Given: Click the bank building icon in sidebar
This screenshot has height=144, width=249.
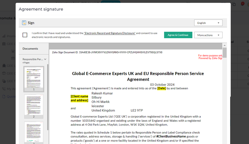Looking at the screenshot, I should 4,44.
